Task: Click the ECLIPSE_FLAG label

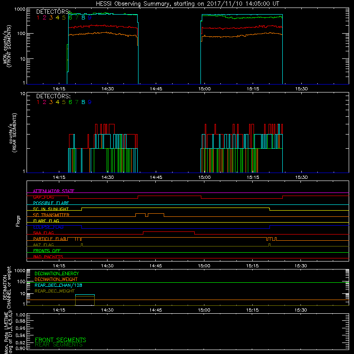Action: pyautogui.click(x=48, y=227)
